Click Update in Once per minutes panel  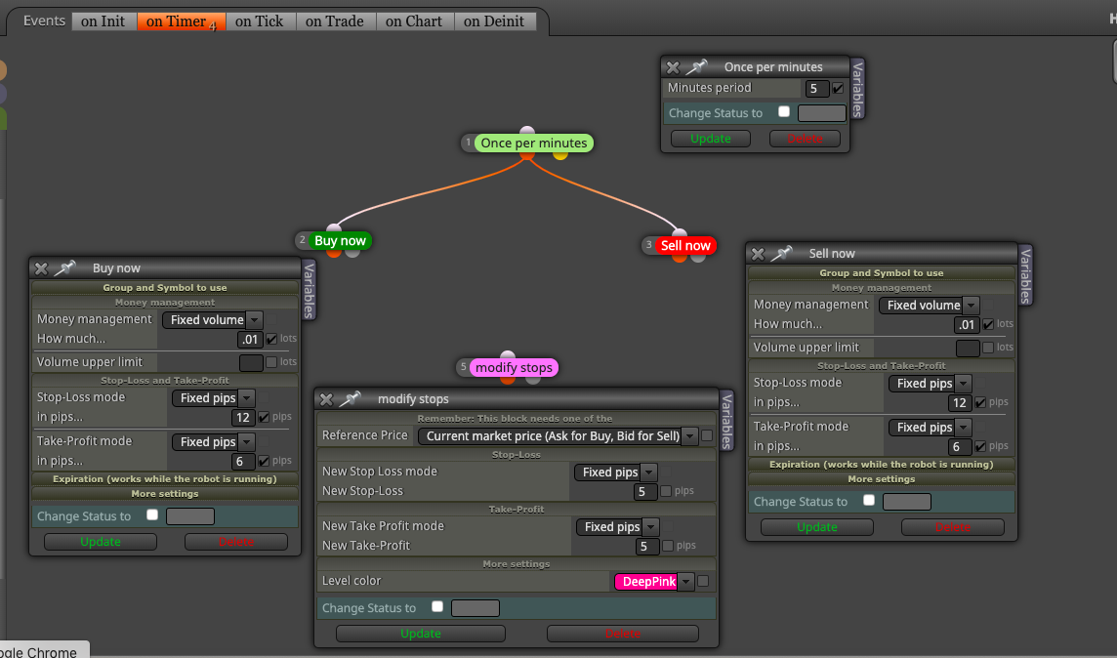click(710, 139)
